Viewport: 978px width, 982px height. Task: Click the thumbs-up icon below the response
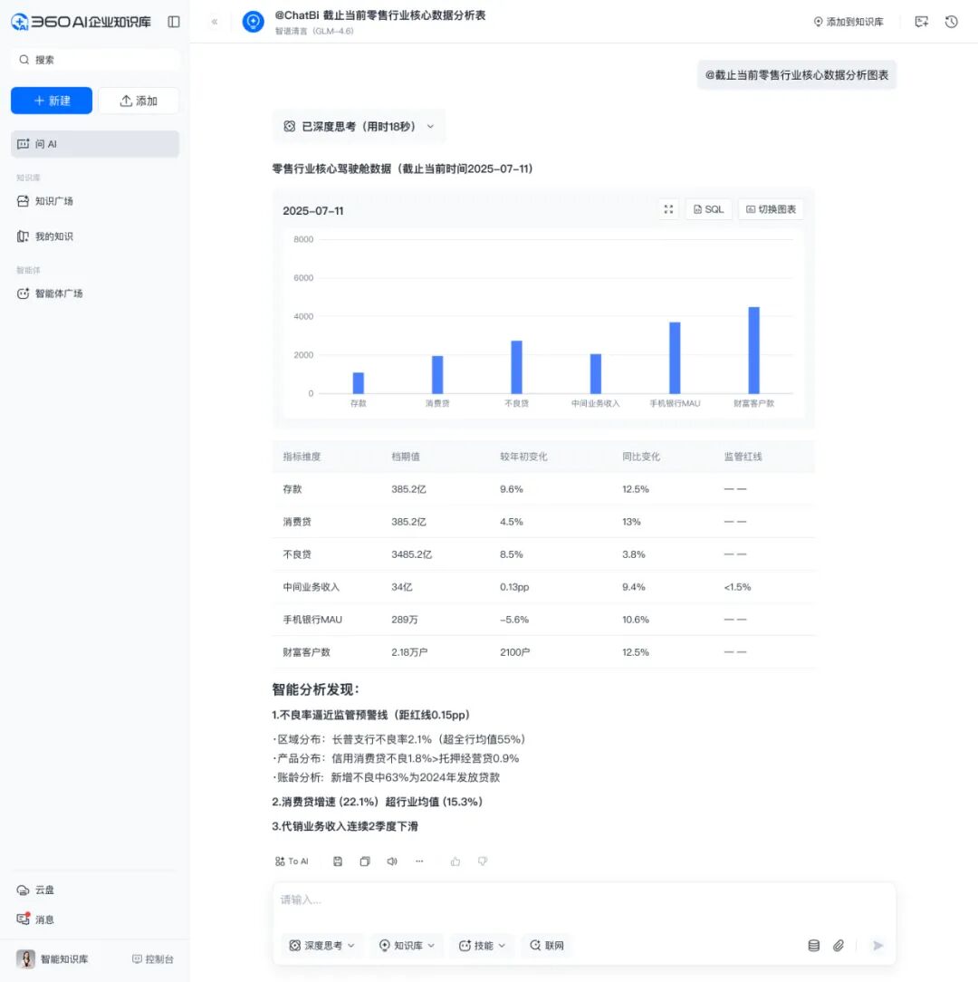tap(455, 862)
